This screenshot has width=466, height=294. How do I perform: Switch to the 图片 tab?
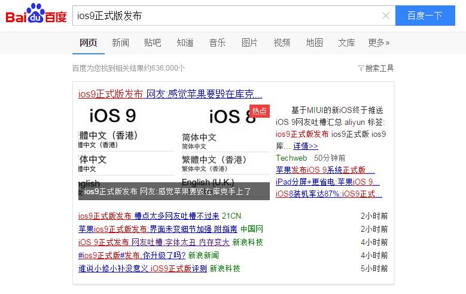point(249,43)
